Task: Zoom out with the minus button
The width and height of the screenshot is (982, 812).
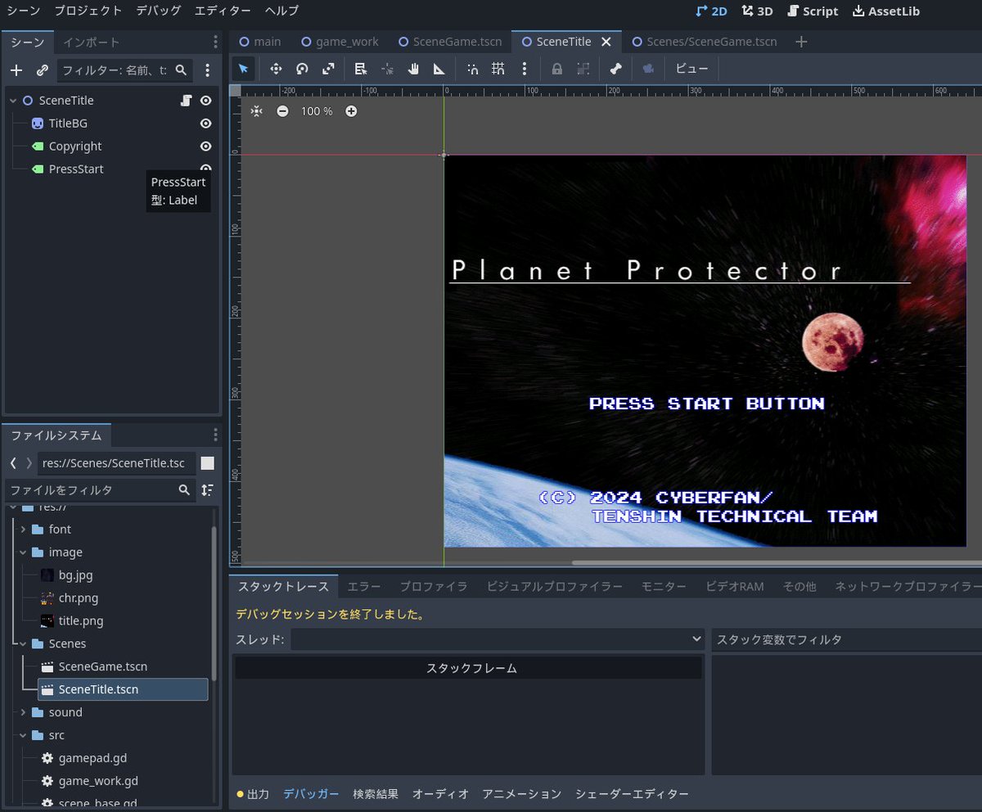Action: [x=282, y=111]
